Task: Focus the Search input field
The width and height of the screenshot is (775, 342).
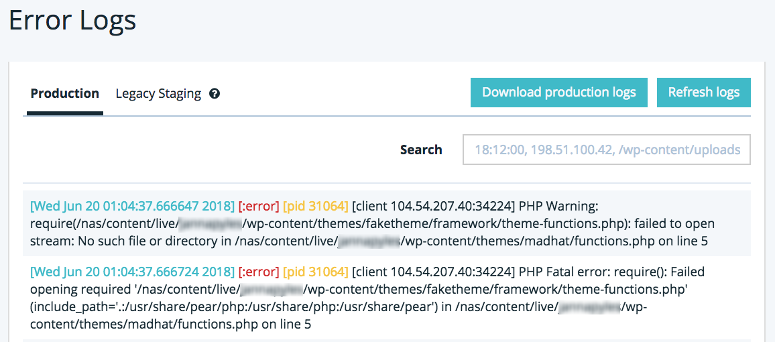Action: (606, 150)
